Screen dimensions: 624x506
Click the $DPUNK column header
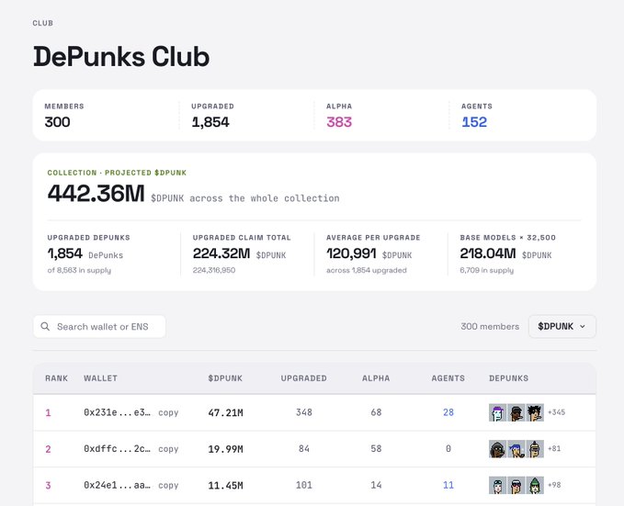click(225, 378)
